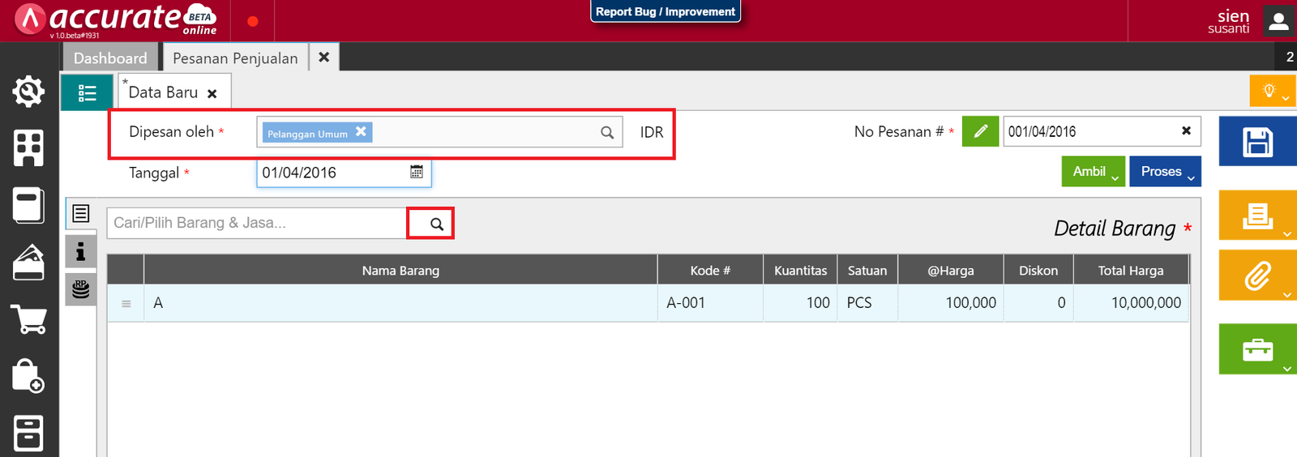Click the green pencil edit numbering icon
The image size is (1297, 457).
pos(980,131)
